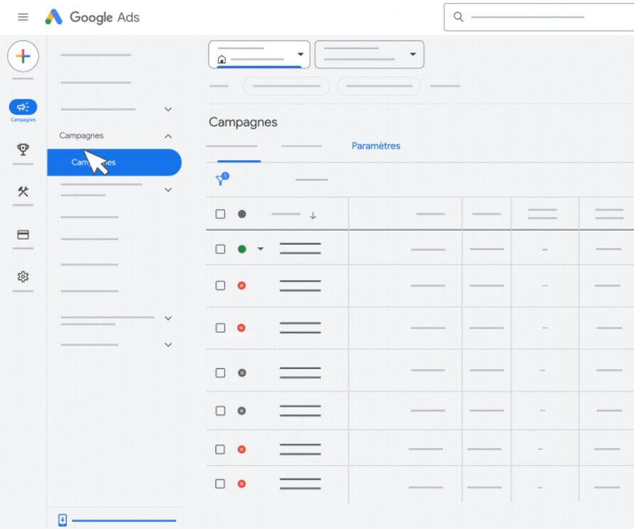Open the Admin gear icon
634x529 pixels.
click(23, 277)
